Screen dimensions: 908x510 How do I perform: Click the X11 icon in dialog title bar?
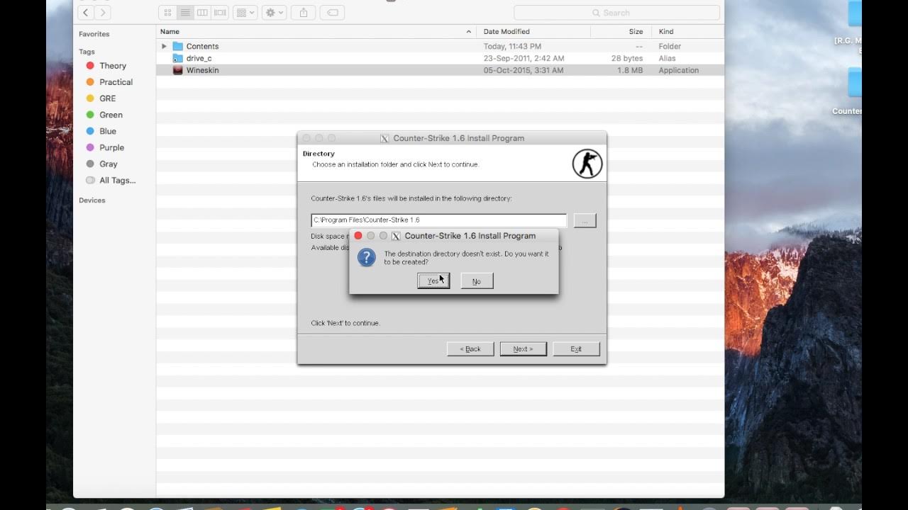click(x=396, y=236)
